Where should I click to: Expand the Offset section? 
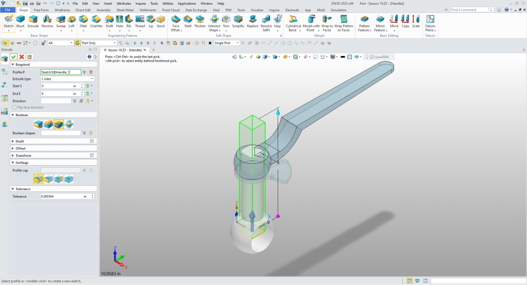[x=13, y=148]
